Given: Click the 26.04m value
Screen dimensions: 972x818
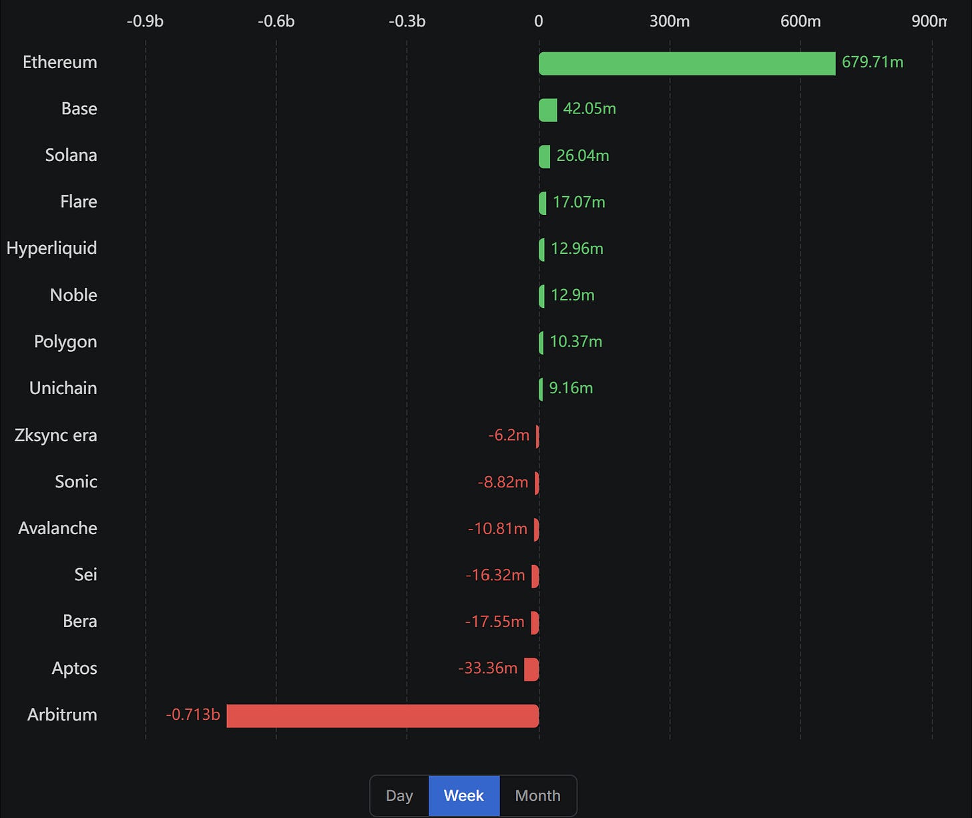Looking at the screenshot, I should (x=583, y=156).
